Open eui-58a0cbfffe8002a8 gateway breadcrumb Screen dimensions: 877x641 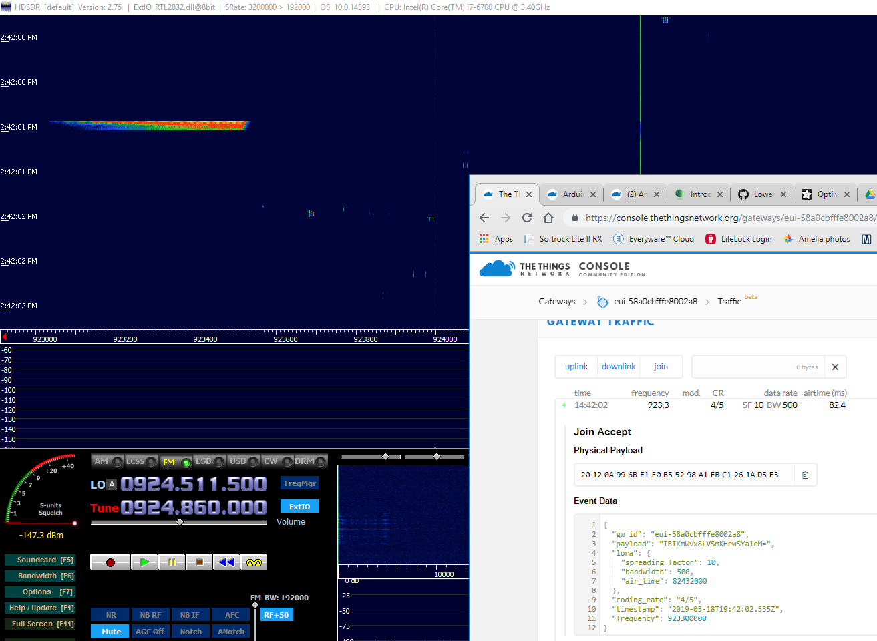[x=648, y=302]
